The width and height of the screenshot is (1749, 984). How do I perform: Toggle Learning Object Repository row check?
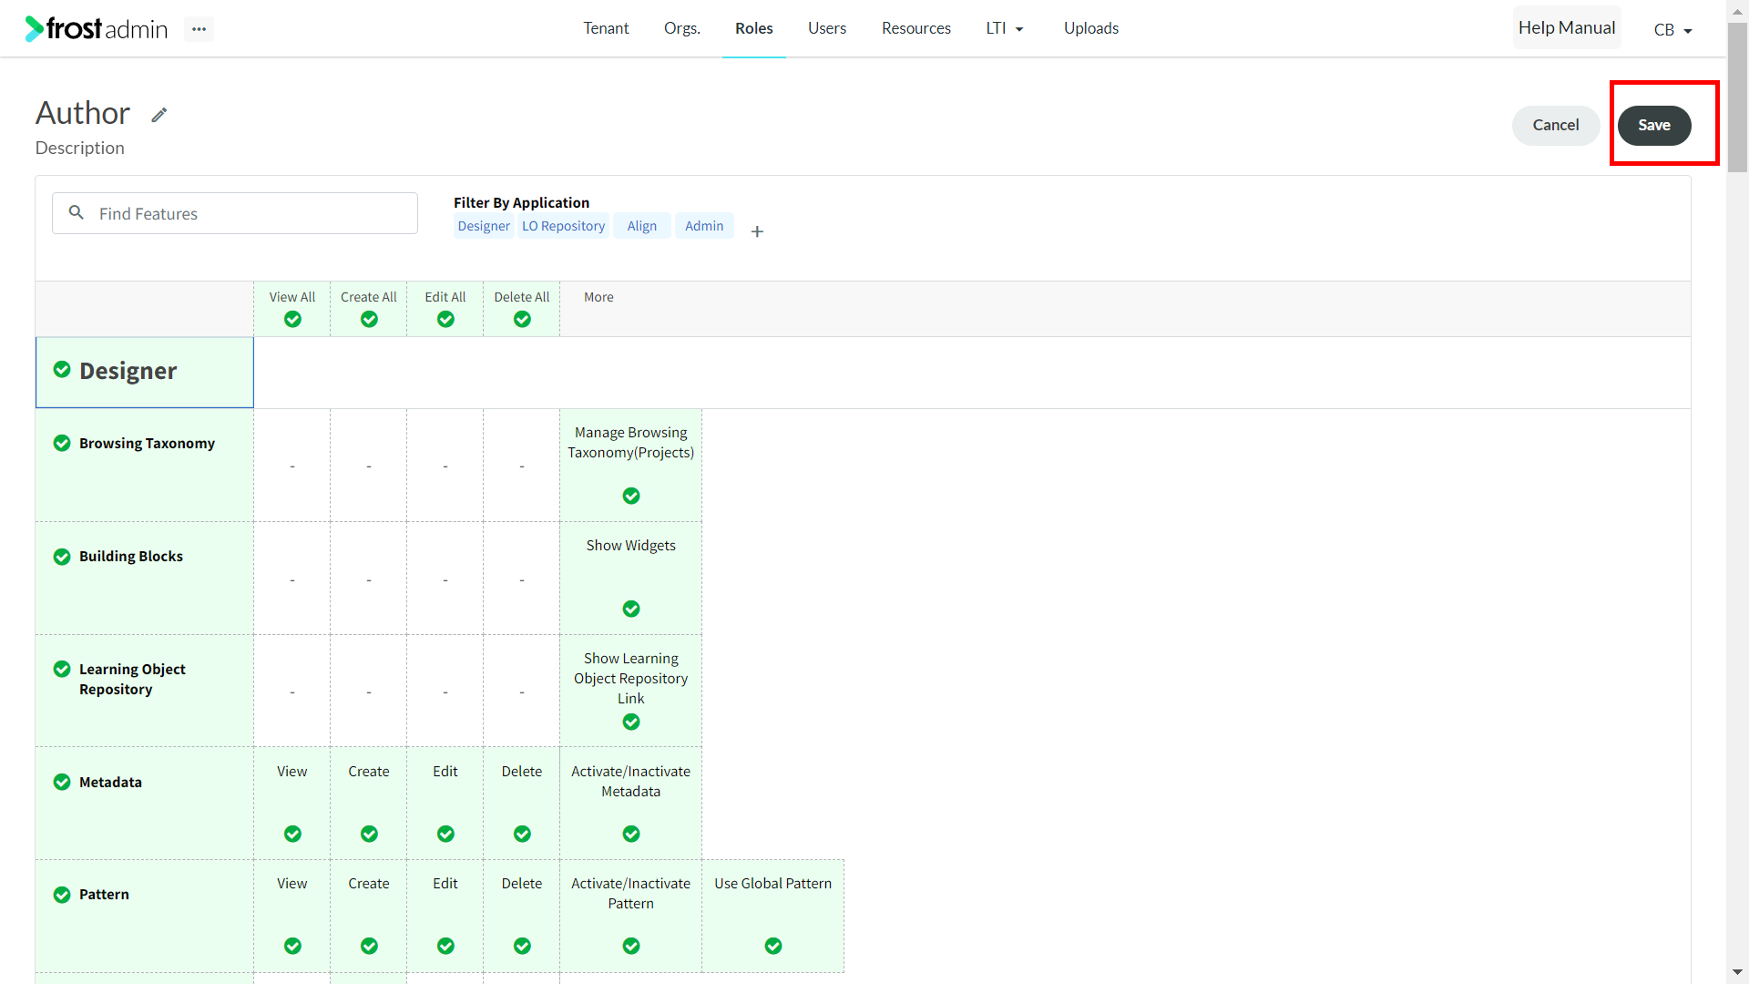pyautogui.click(x=62, y=669)
